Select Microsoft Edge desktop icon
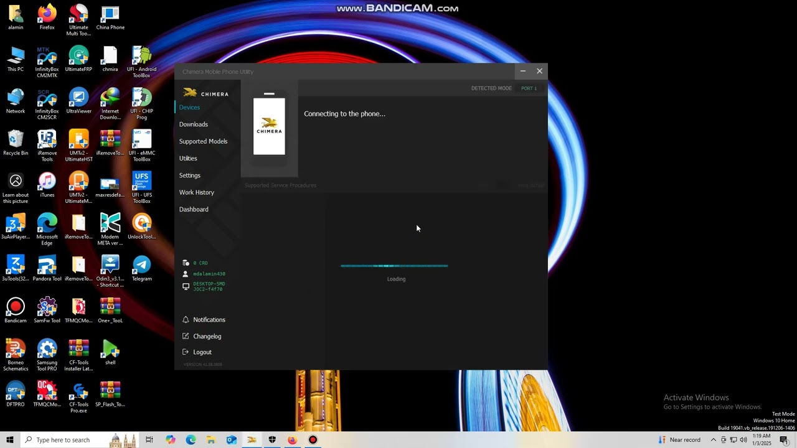This screenshot has width=797, height=448. (47, 230)
